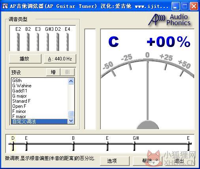Click the 播放 play button
Screen dimensions: 200x169
25,59
